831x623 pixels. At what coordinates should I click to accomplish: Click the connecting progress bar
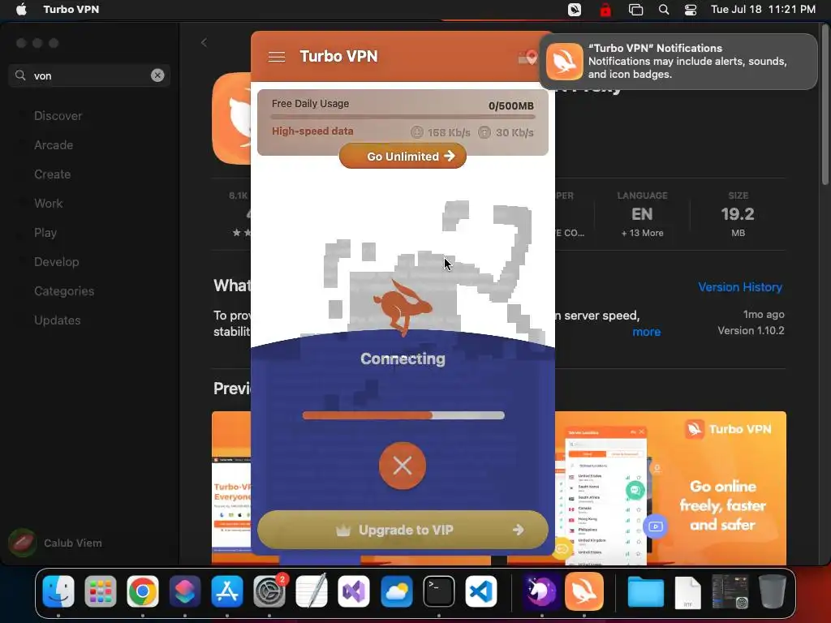[403, 416]
